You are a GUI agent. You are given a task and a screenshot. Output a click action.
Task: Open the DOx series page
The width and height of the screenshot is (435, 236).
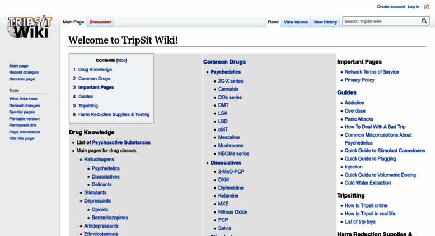(230, 97)
